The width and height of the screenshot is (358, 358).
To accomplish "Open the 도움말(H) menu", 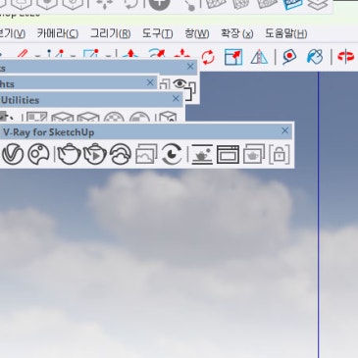I will pos(286,33).
